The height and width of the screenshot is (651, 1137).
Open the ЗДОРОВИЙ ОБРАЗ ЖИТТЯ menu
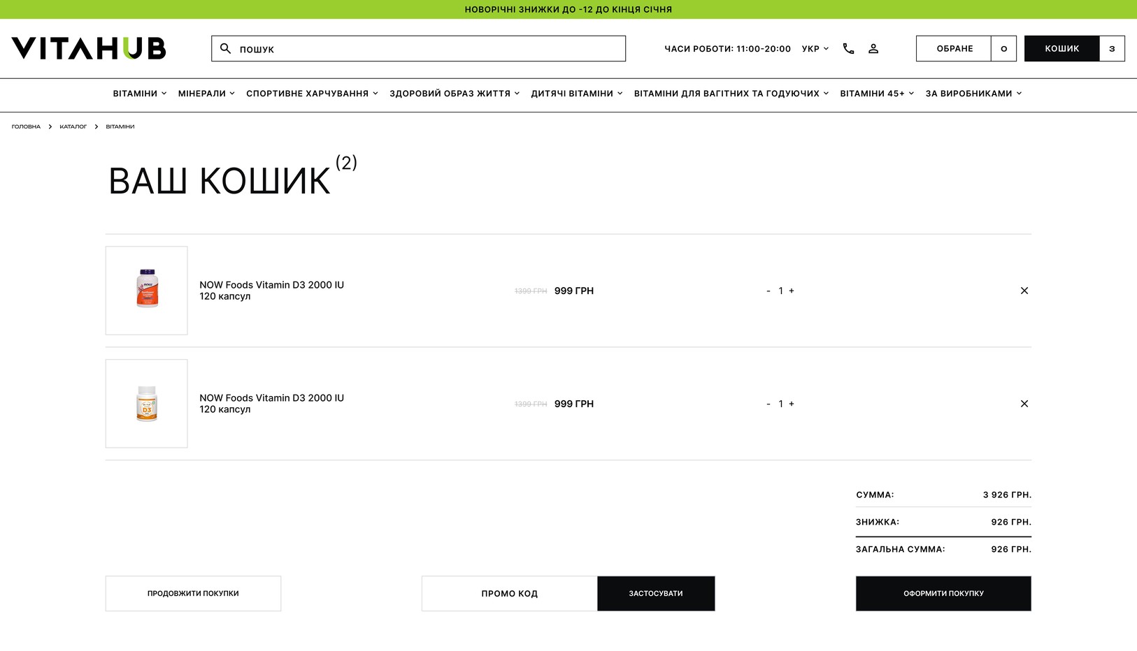pos(455,94)
